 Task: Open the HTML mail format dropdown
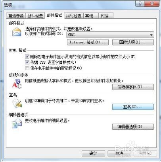[x=110, y=35]
